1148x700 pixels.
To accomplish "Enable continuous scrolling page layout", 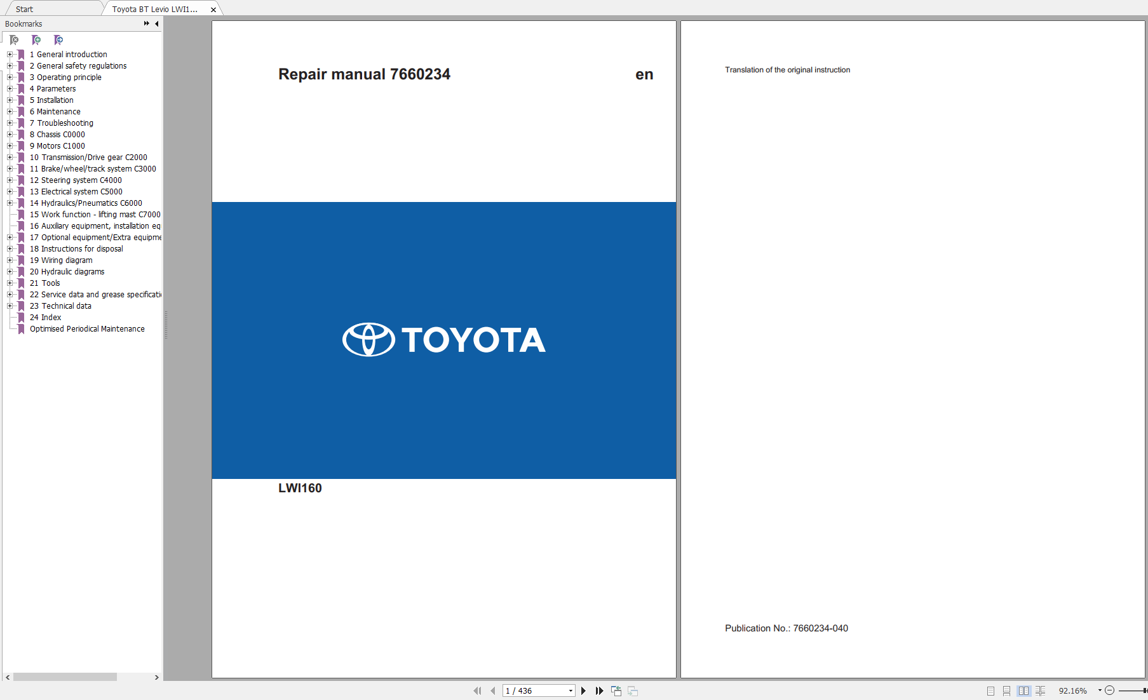I will [x=1006, y=690].
